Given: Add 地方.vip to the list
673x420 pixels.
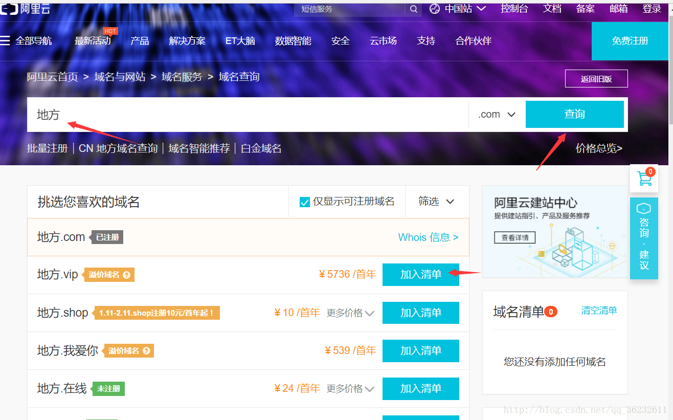Looking at the screenshot, I should click(x=421, y=275).
